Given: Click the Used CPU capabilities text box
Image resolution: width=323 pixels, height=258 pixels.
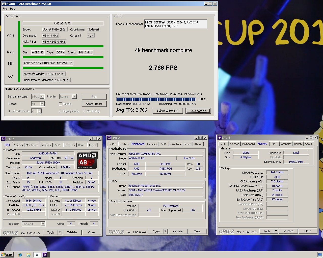Looking at the screenshot, I should pyautogui.click(x=176, y=24).
